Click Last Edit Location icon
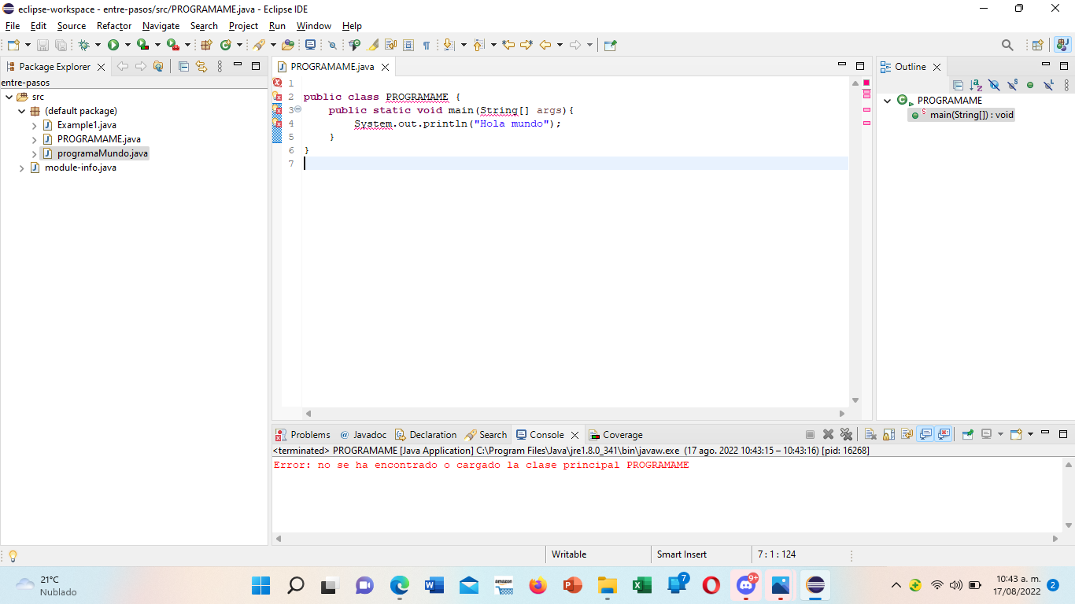The height and width of the screenshot is (604, 1075). pyautogui.click(x=508, y=45)
